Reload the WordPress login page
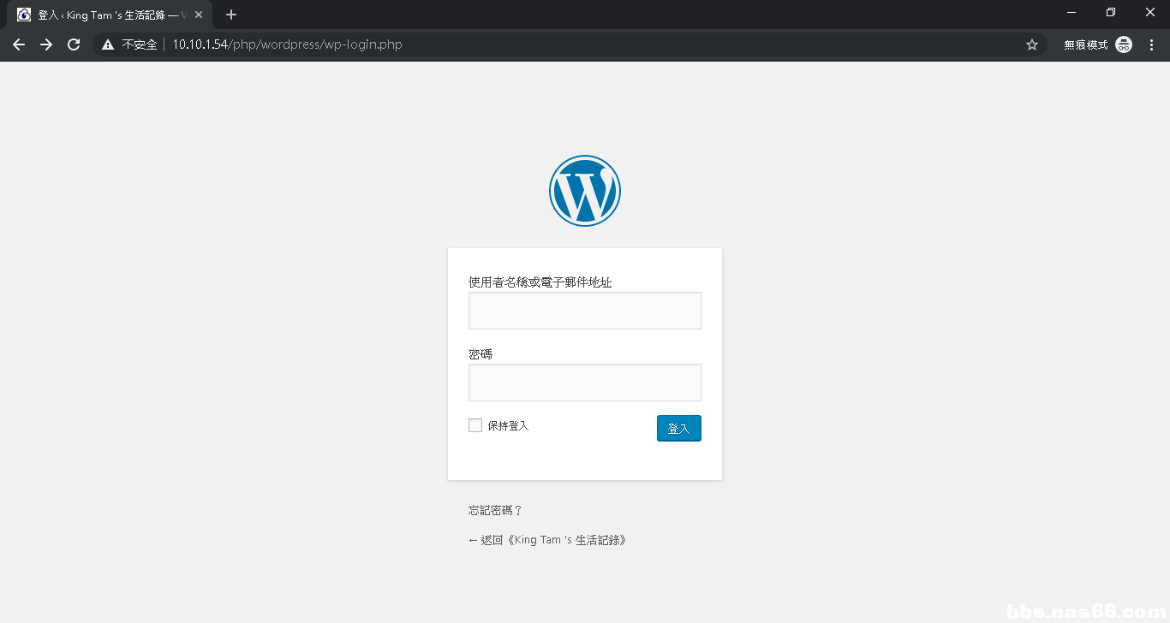Viewport: 1170px width, 623px height. [x=74, y=44]
